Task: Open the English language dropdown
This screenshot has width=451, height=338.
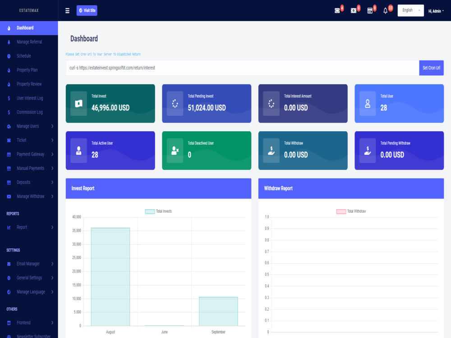Action: pyautogui.click(x=410, y=10)
